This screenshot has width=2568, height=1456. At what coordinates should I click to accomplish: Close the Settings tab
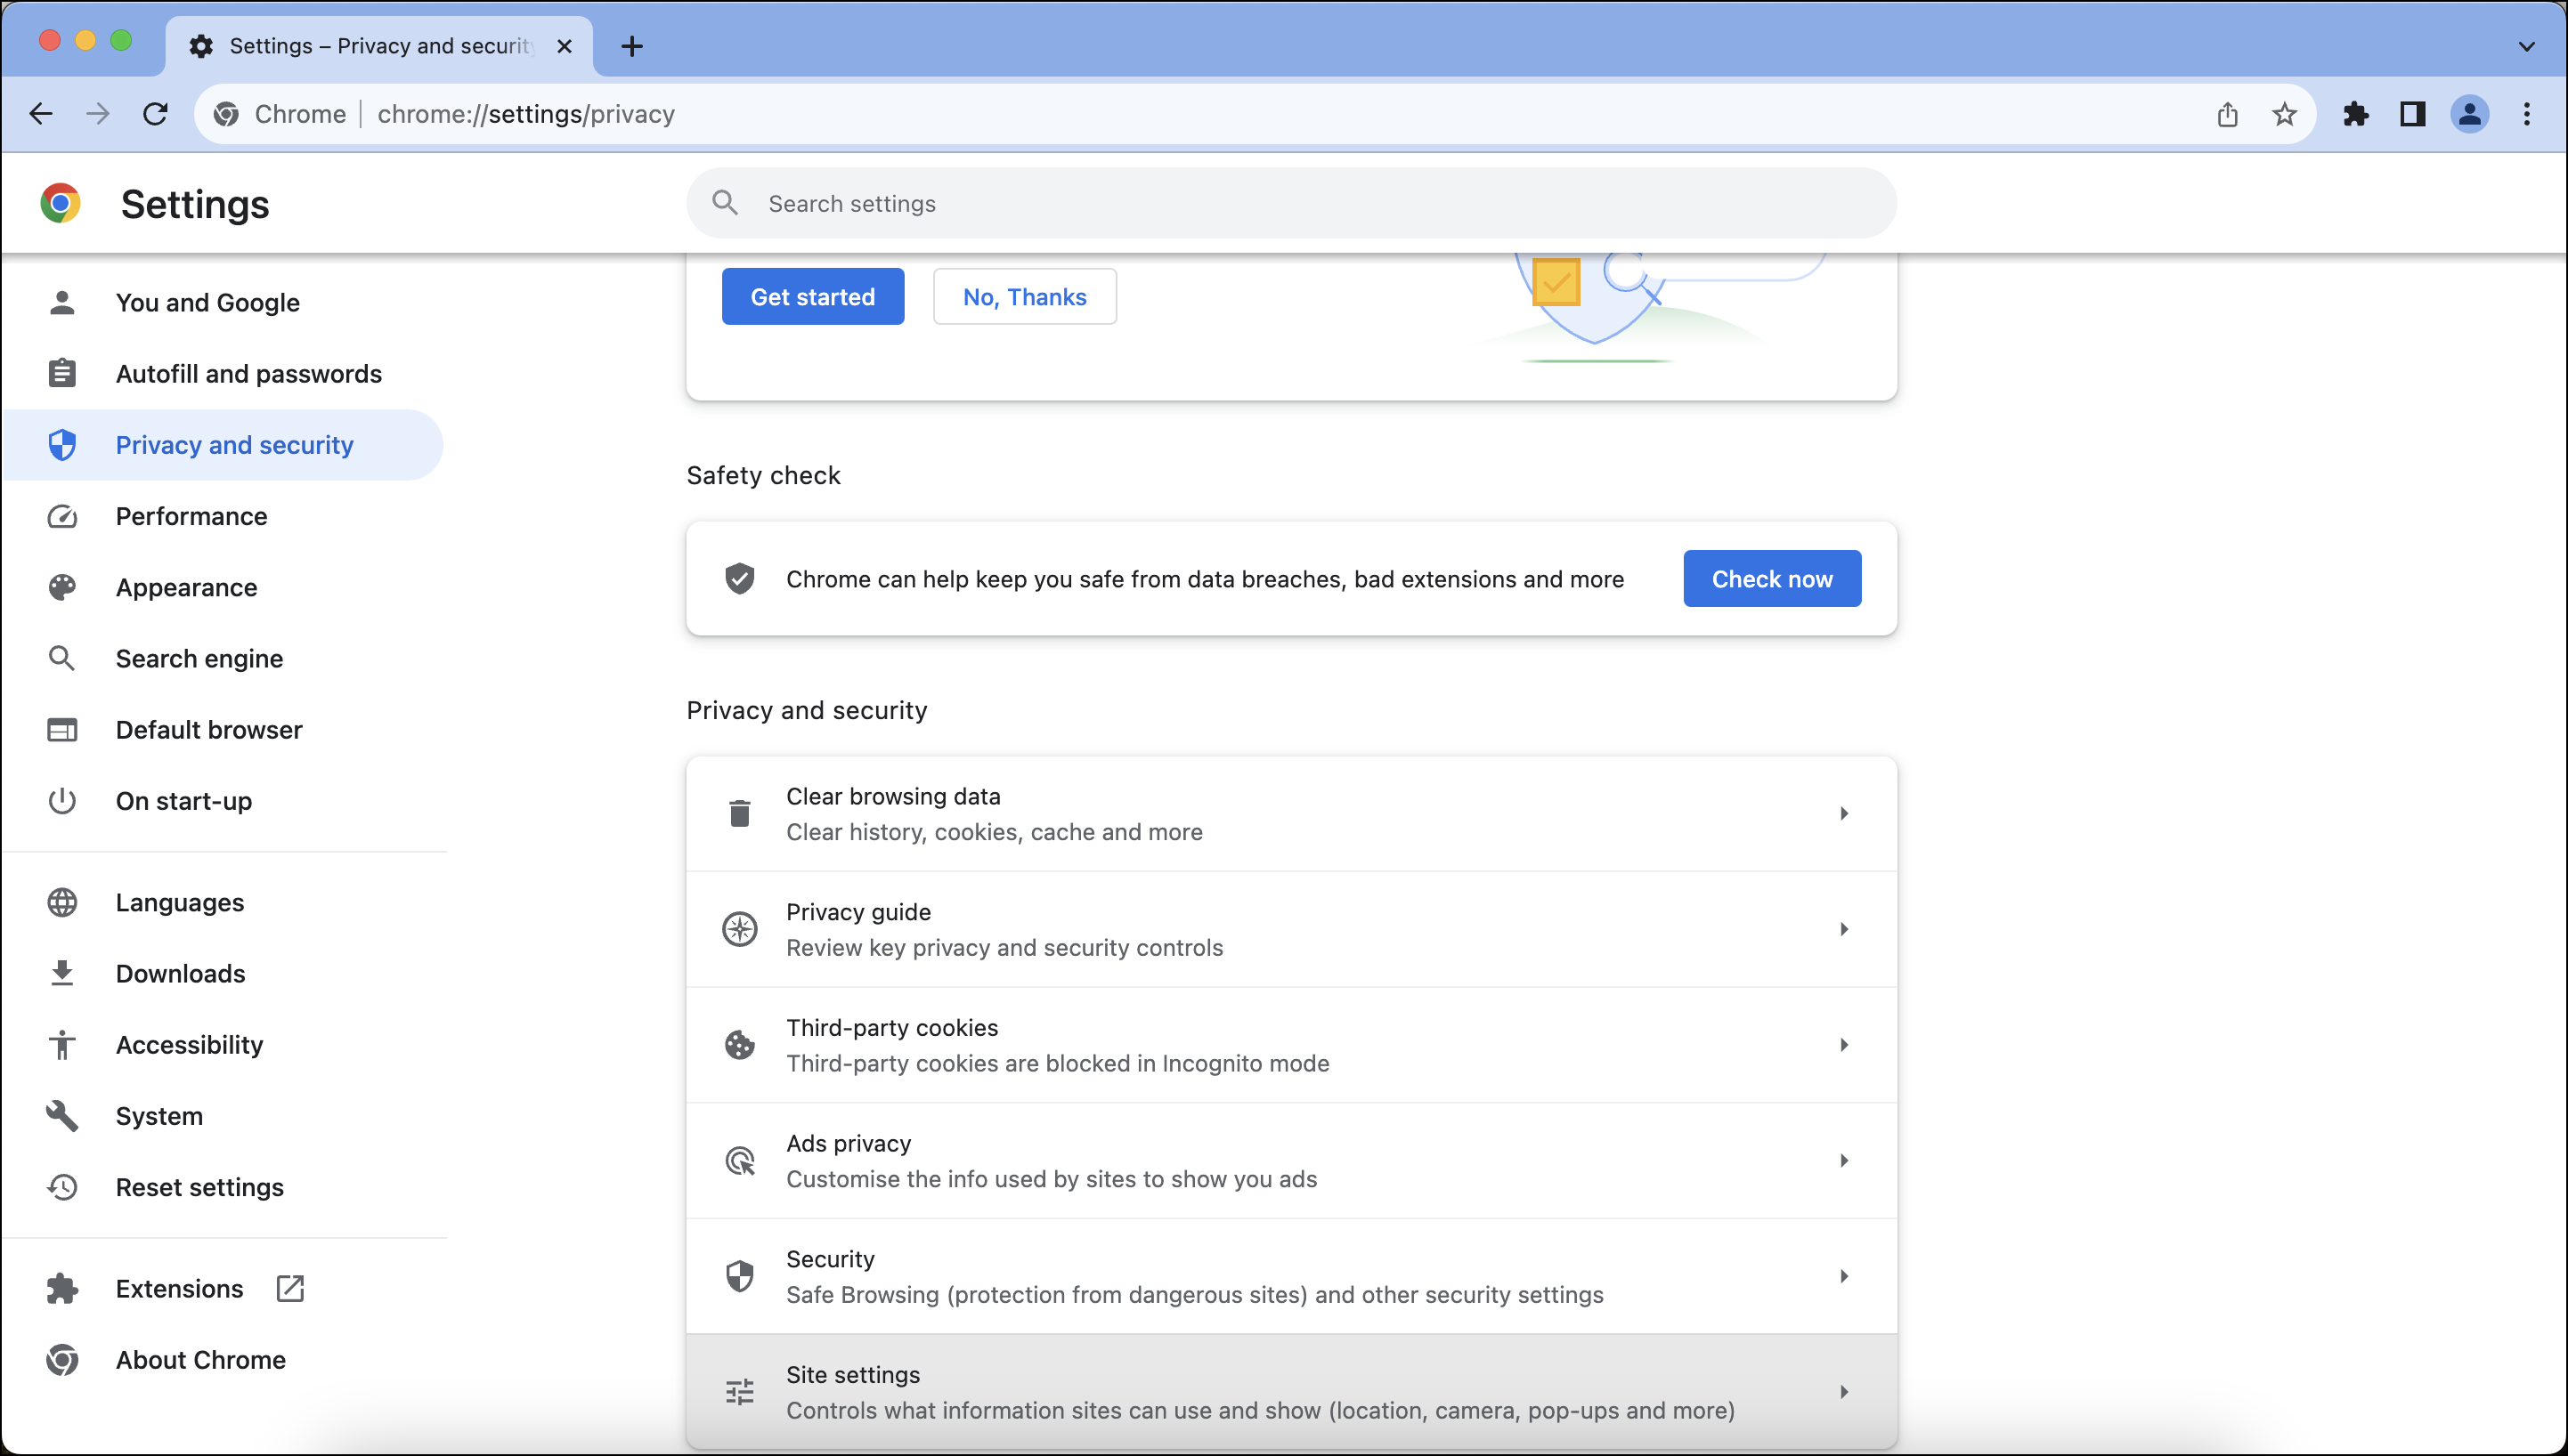(565, 46)
